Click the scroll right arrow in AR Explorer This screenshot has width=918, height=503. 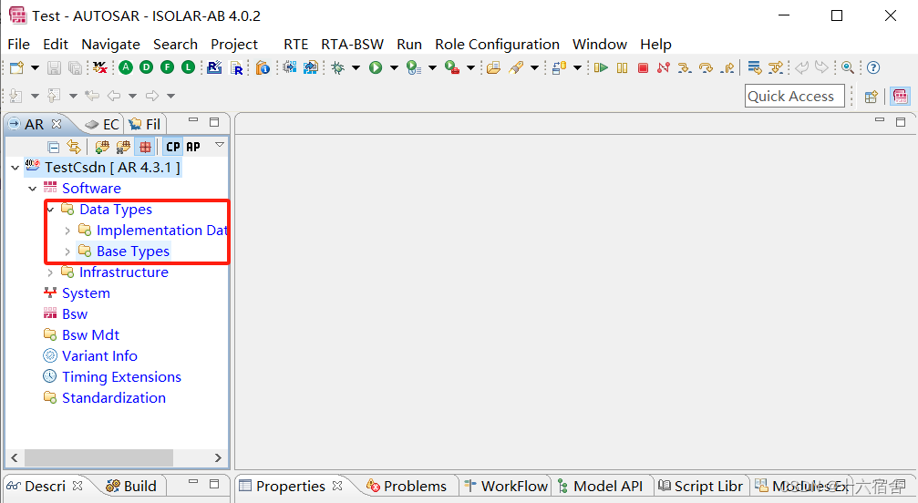[x=218, y=457]
